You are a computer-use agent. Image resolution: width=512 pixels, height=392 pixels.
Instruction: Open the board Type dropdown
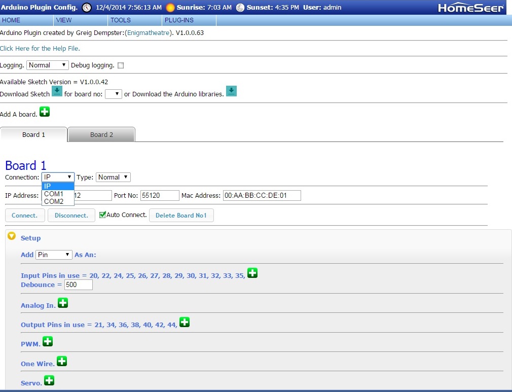point(113,177)
